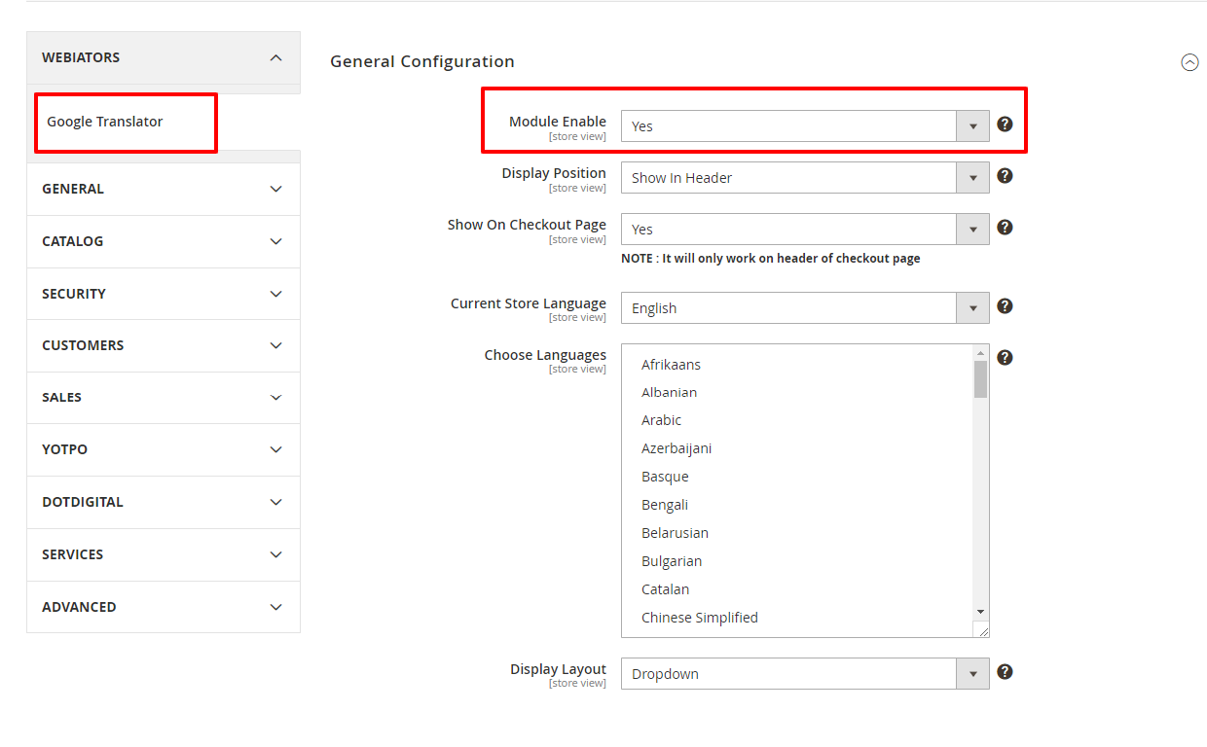Click help icon for Current Store Language
Image resolution: width=1207 pixels, height=747 pixels.
[x=1006, y=306]
